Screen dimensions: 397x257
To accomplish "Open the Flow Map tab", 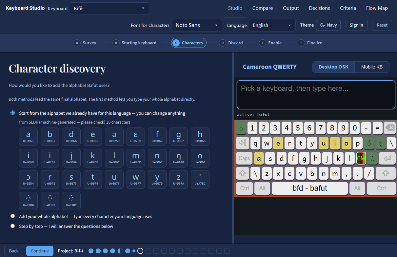I will (377, 8).
